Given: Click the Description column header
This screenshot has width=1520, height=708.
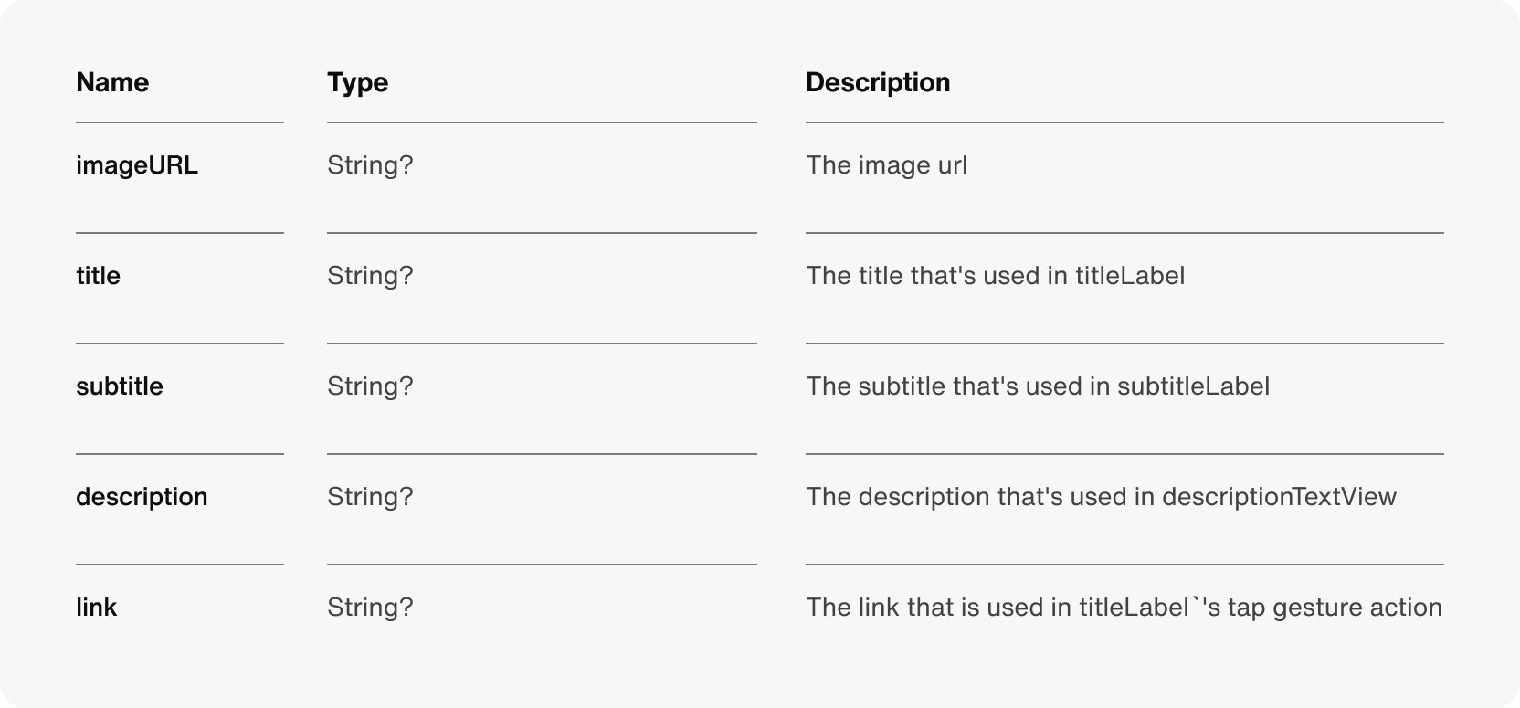Looking at the screenshot, I should [x=878, y=83].
